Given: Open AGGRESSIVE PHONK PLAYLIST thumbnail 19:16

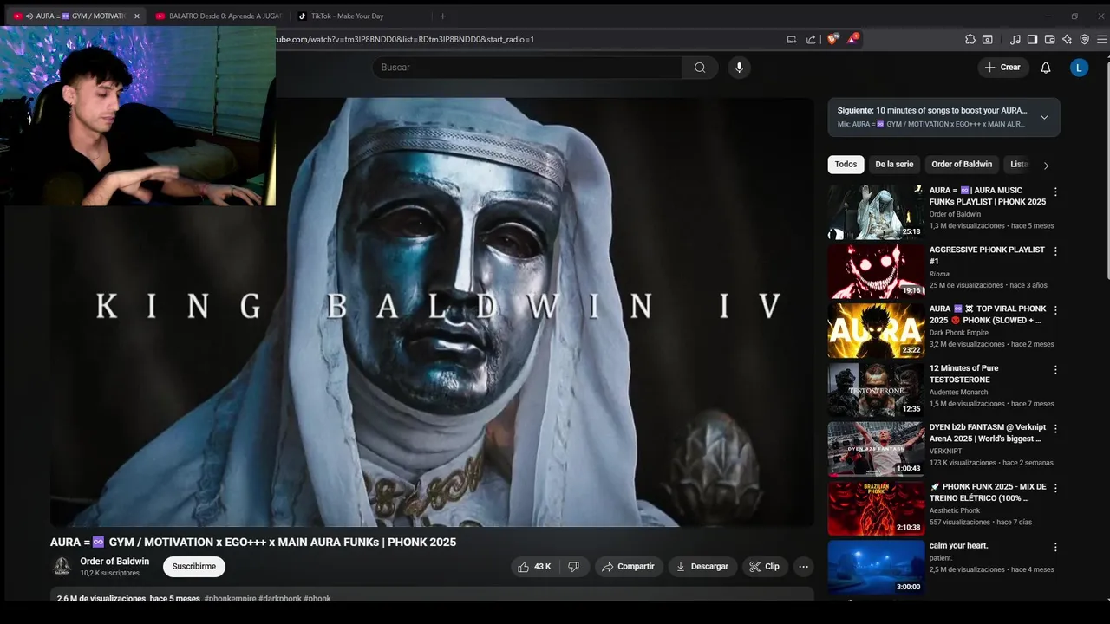Looking at the screenshot, I should pos(876,271).
